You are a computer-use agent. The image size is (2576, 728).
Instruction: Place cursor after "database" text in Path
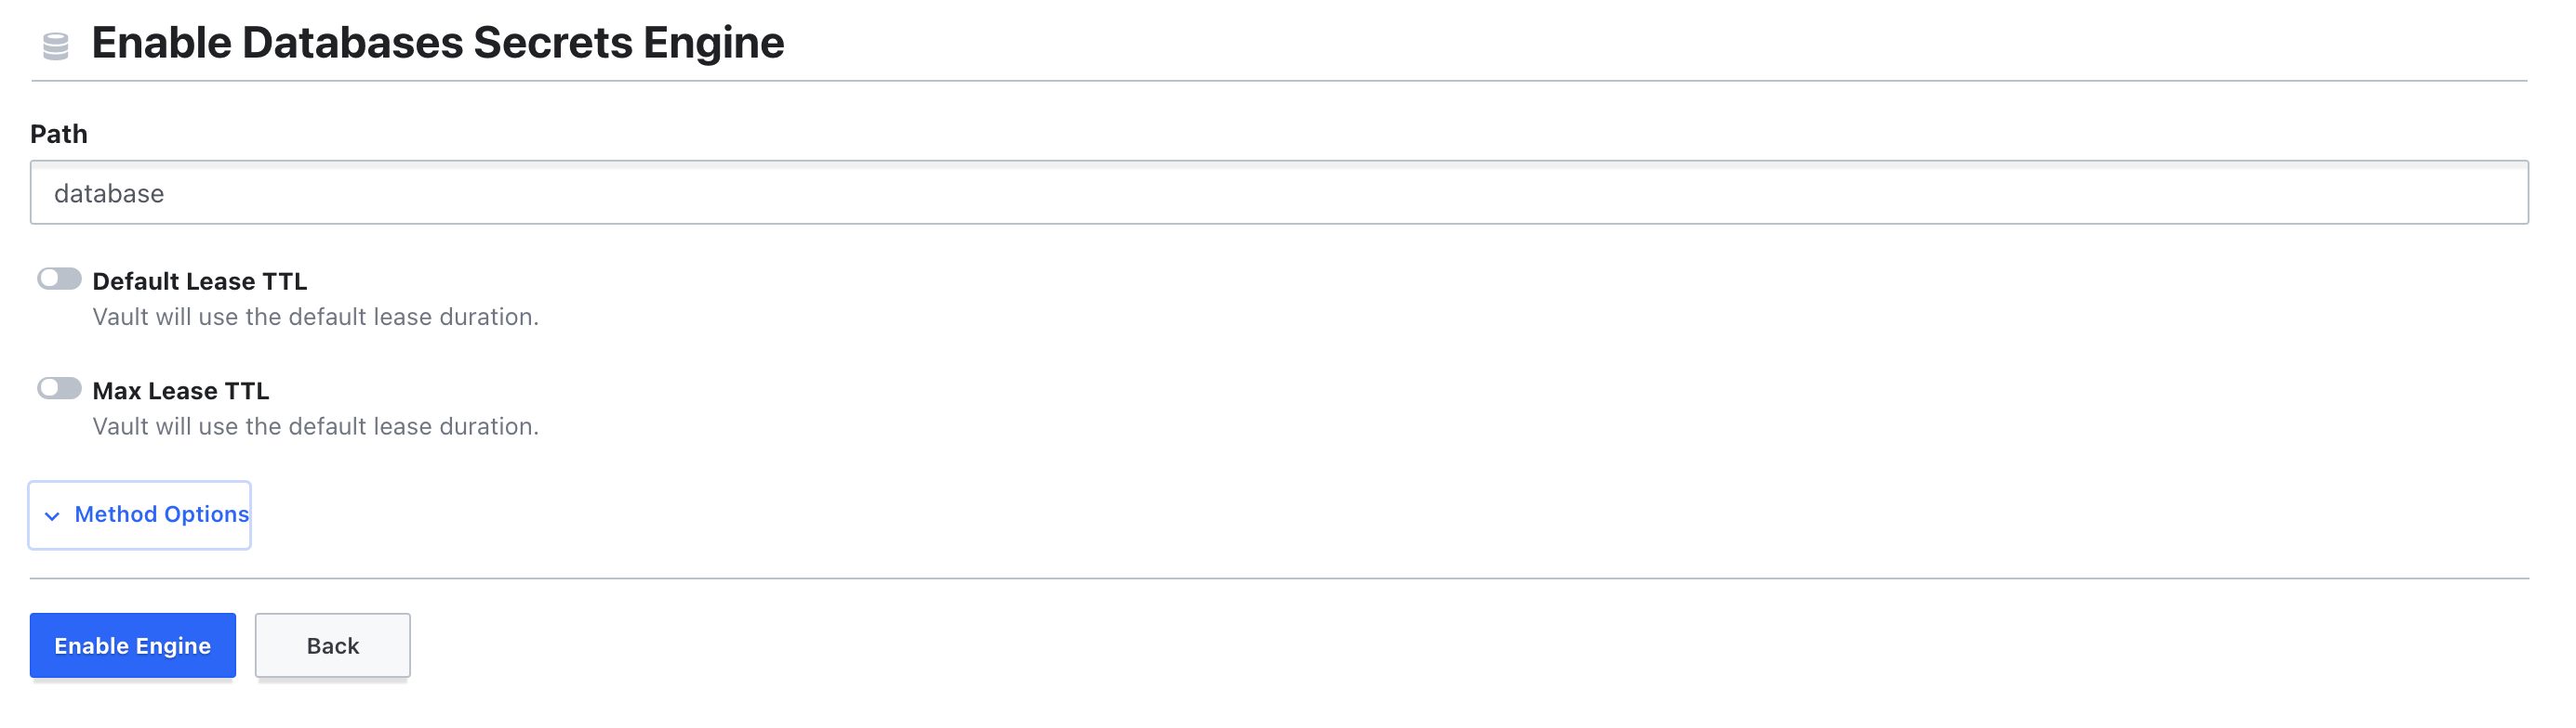[x=166, y=194]
